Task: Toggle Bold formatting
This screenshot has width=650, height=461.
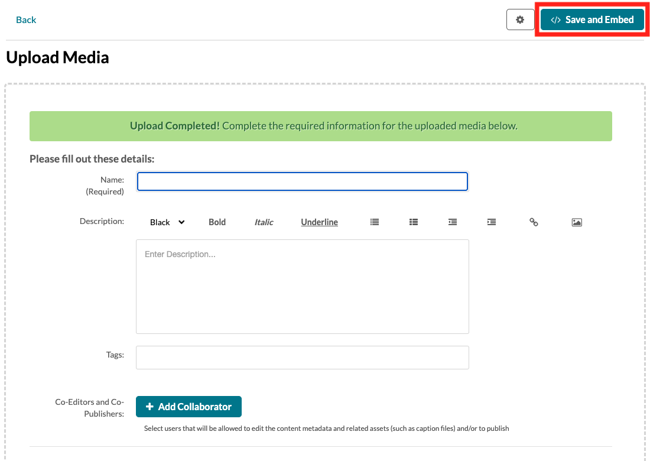Action: point(217,222)
